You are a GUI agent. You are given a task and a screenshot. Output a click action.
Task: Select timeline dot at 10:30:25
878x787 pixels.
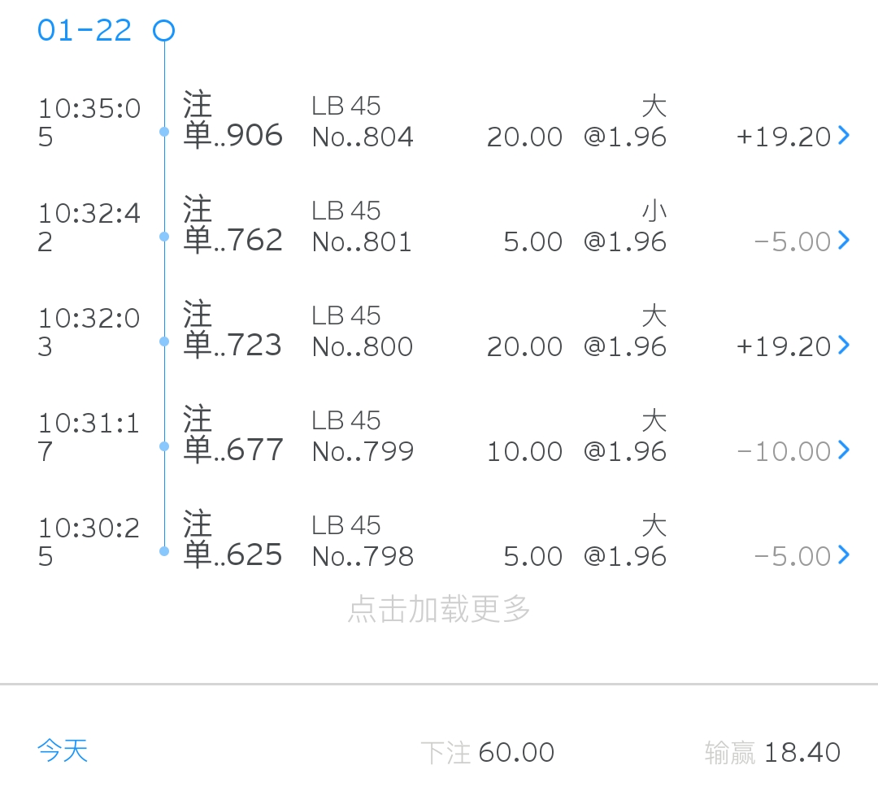tap(164, 551)
